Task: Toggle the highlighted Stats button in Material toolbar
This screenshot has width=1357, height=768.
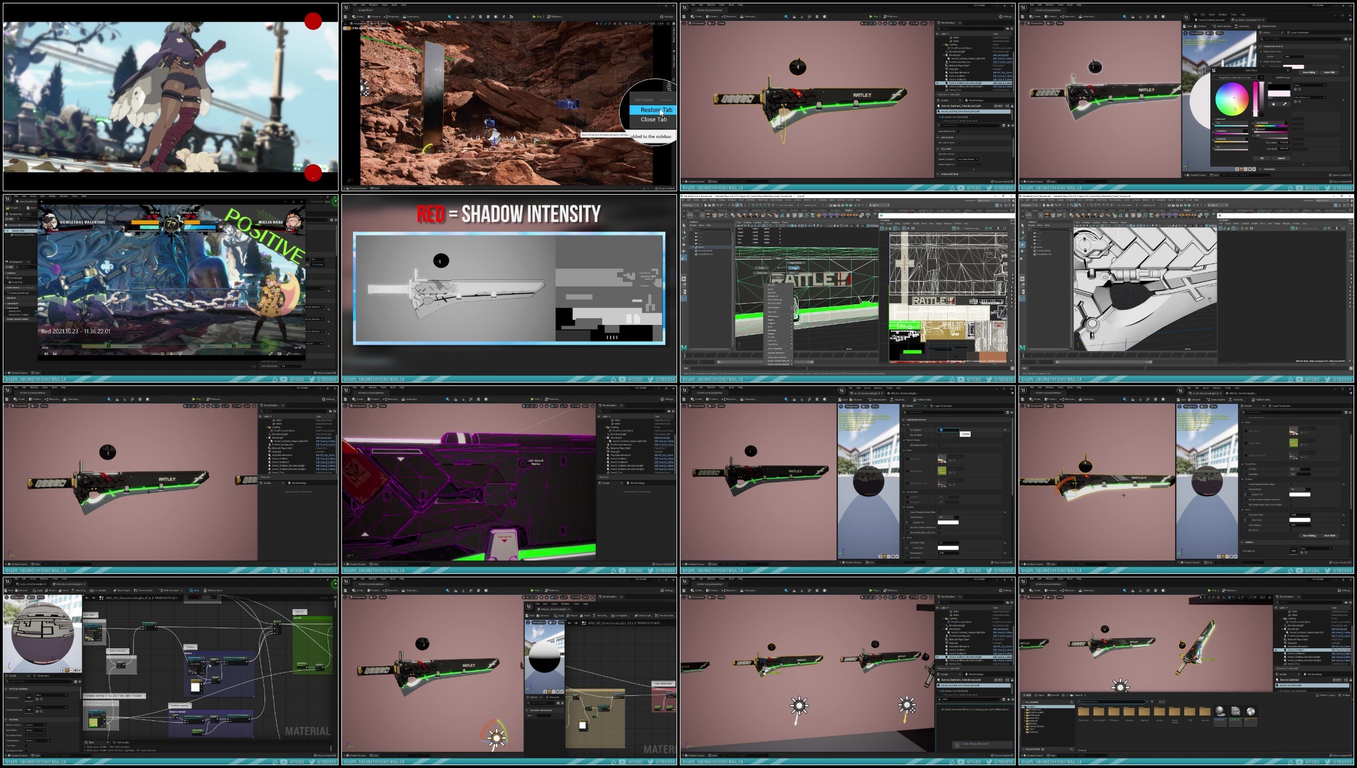Action: pos(194,590)
